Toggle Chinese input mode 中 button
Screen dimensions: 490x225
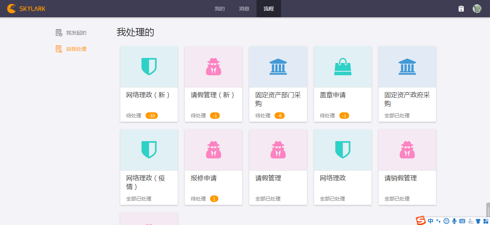(x=431, y=221)
